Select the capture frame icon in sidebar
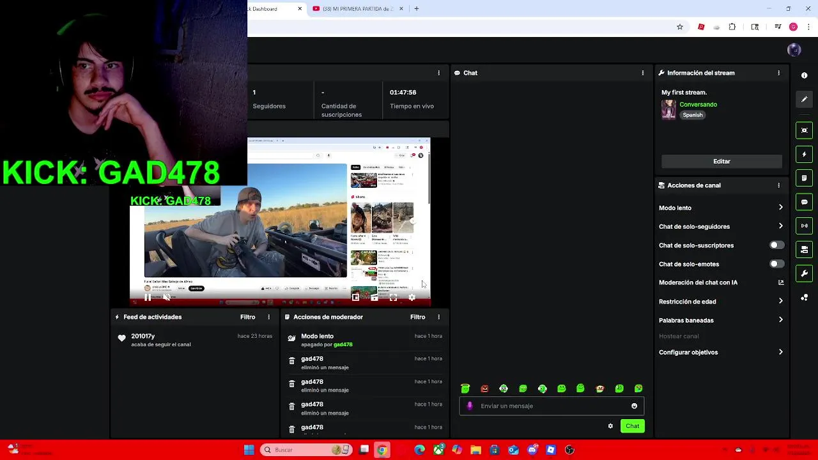 804,130
